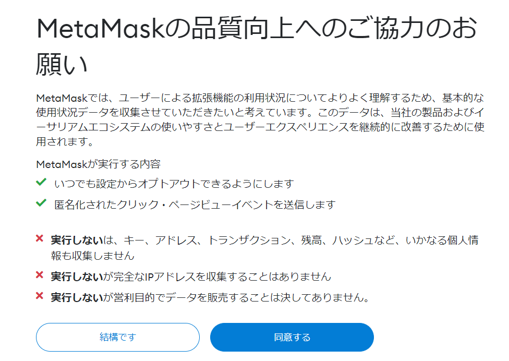Click the intro paragraph about usage data

[260, 119]
